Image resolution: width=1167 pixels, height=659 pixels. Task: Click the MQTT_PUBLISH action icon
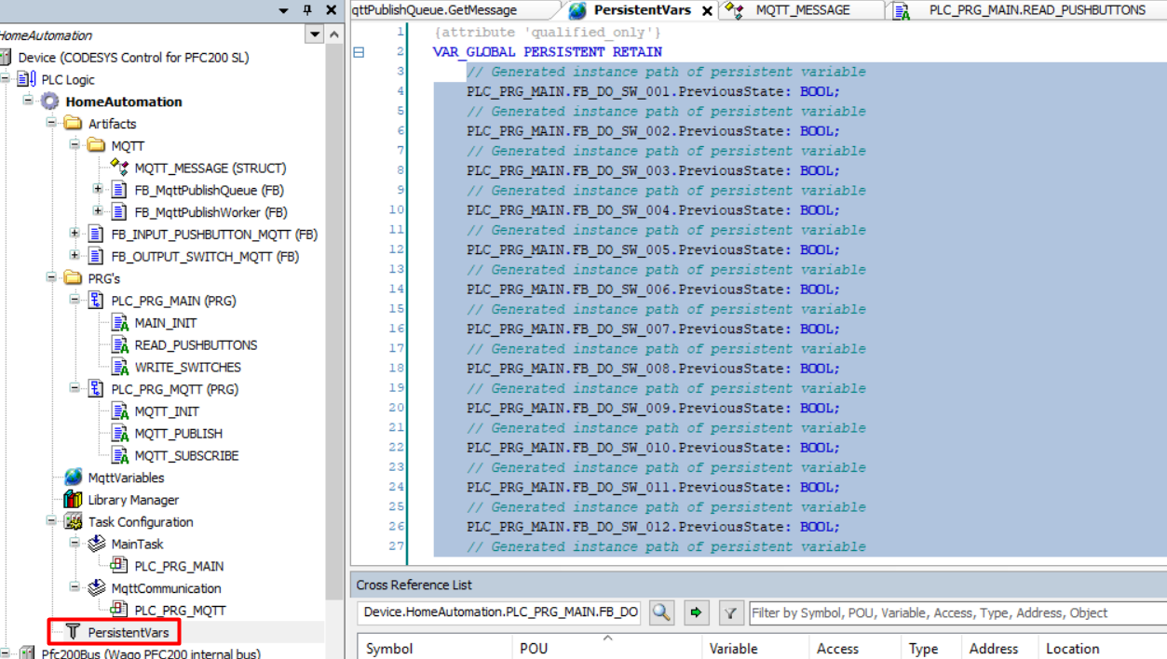pos(119,434)
